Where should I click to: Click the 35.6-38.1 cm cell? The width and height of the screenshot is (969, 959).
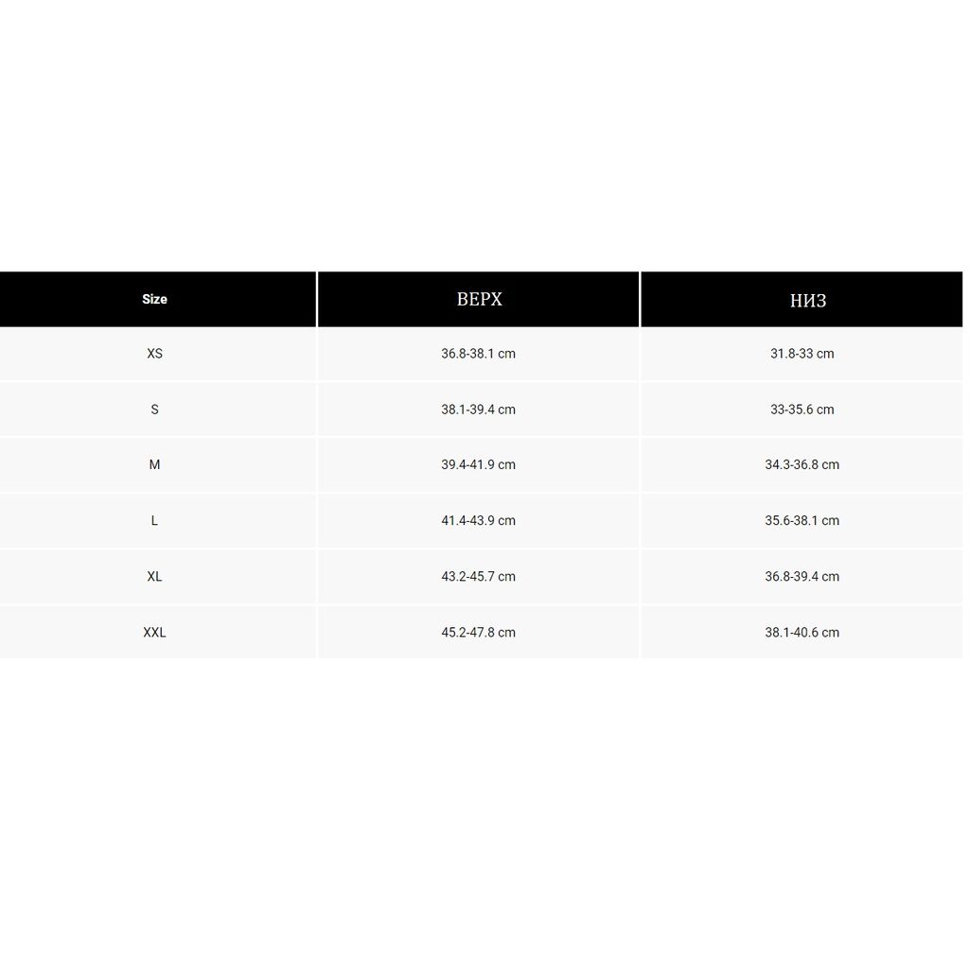(802, 520)
